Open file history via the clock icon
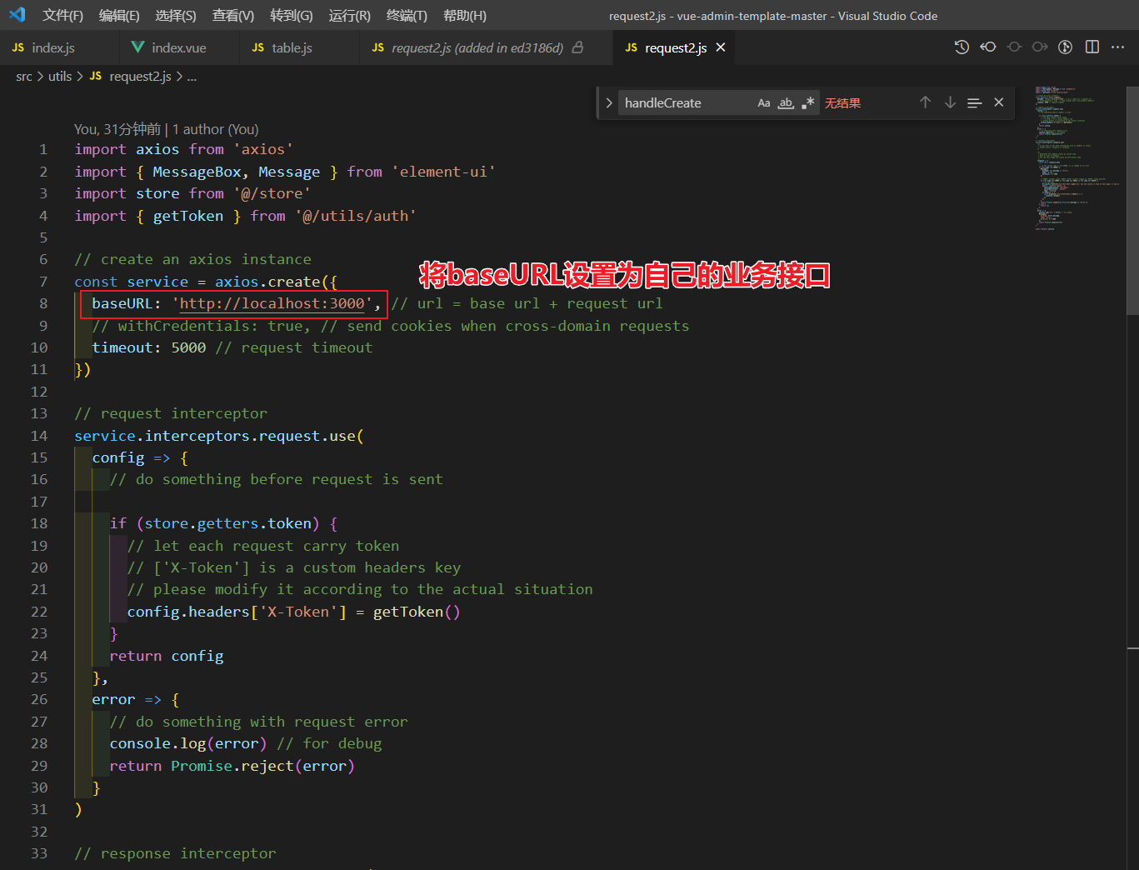This screenshot has width=1139, height=870. pos(962,47)
